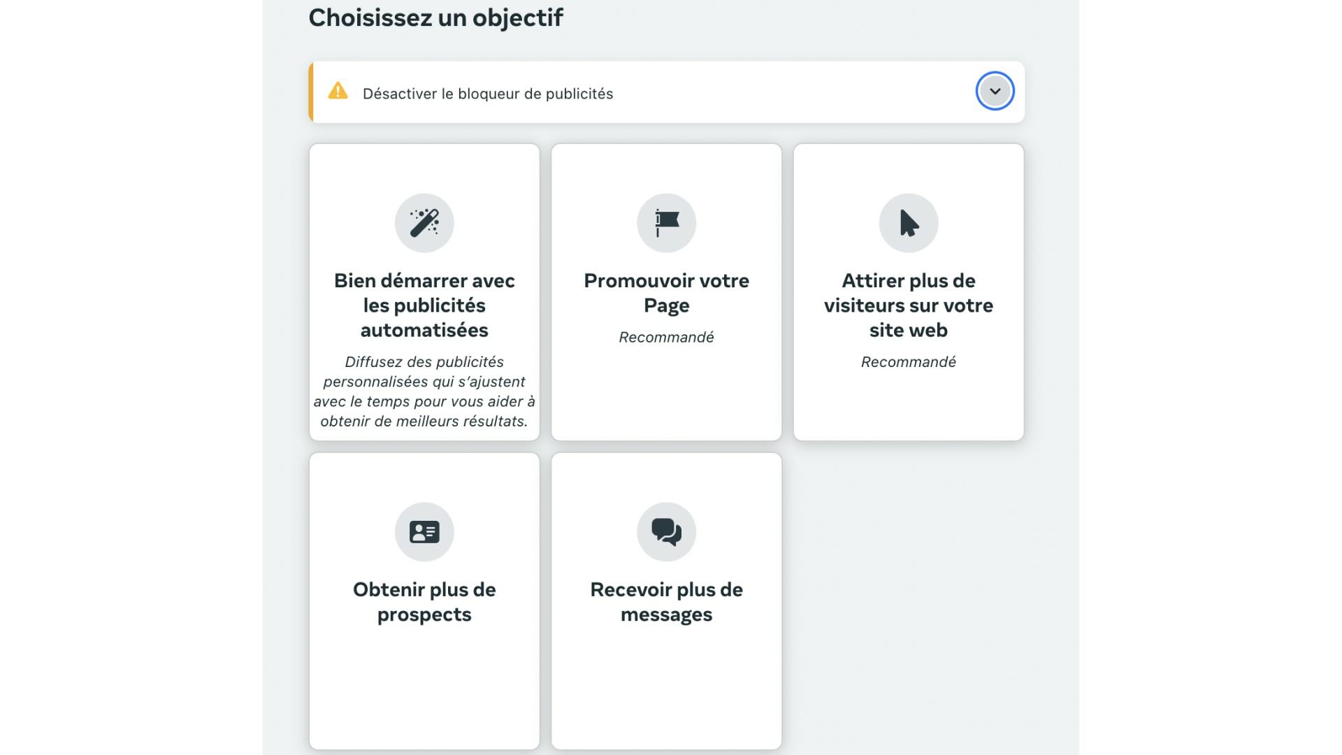Viewport: 1342px width, 755px height.
Task: Click empty lower area of messages card
Action: [666, 692]
